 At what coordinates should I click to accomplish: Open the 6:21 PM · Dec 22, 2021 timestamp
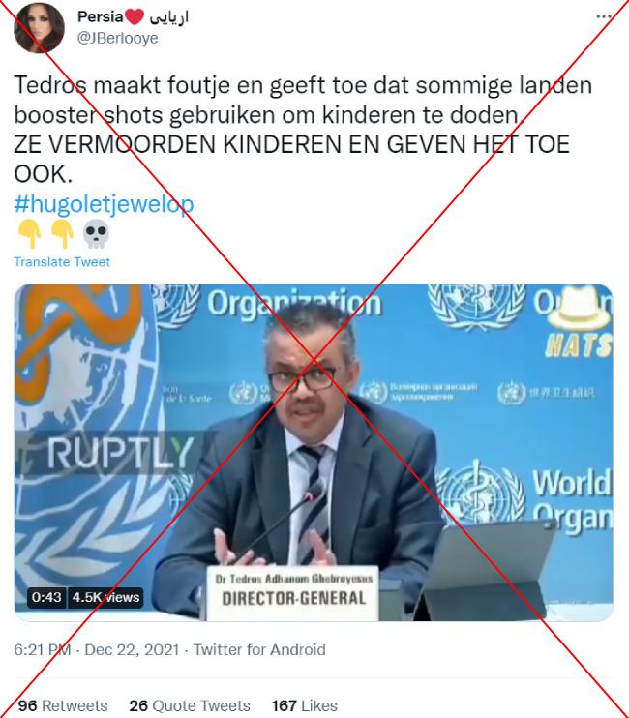pyautogui.click(x=96, y=649)
